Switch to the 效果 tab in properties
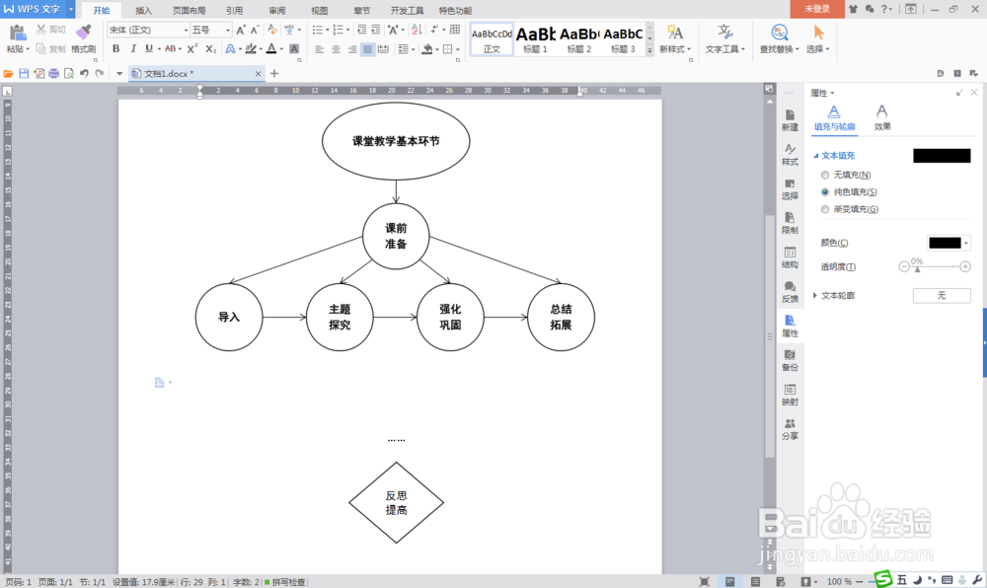The image size is (987, 588). (881, 117)
